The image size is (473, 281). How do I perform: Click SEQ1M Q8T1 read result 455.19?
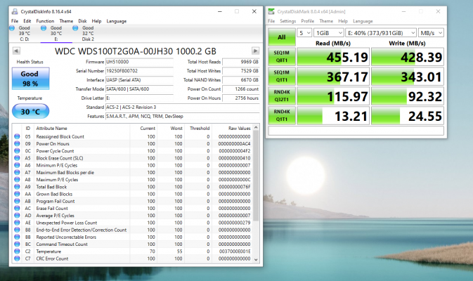pos(333,57)
